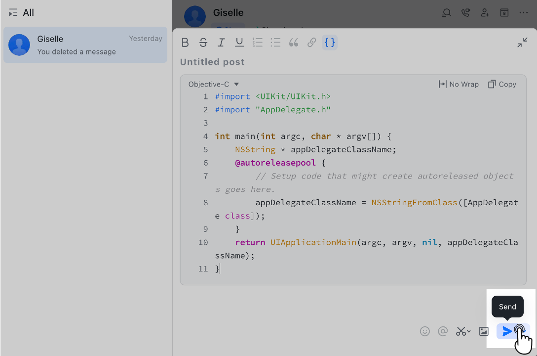
Task: Open the code block tool
Action: [x=329, y=43]
